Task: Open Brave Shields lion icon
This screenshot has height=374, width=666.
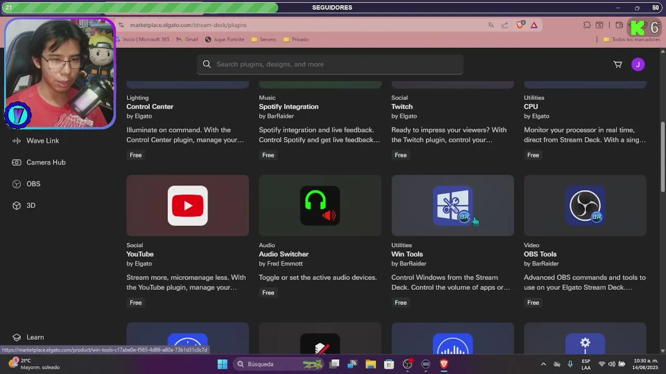Action: [520, 25]
